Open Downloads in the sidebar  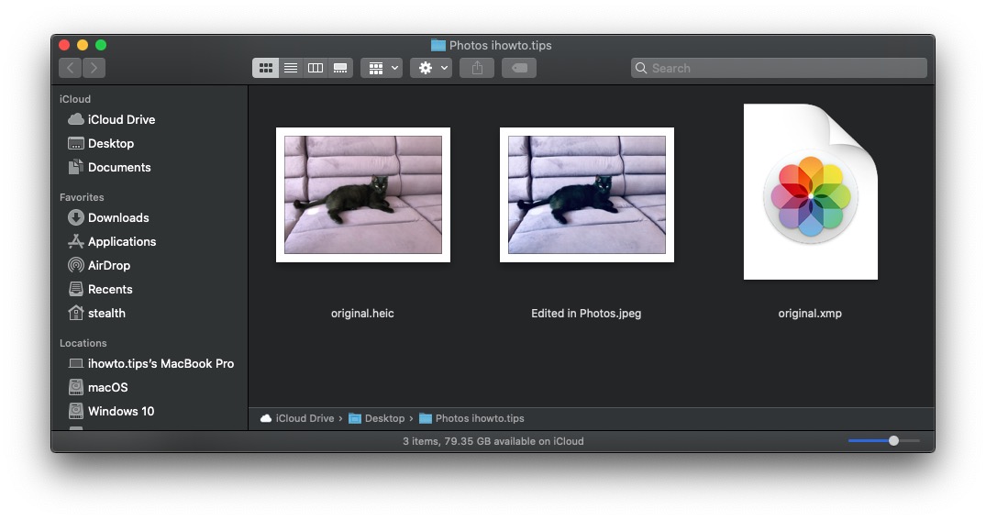[117, 217]
